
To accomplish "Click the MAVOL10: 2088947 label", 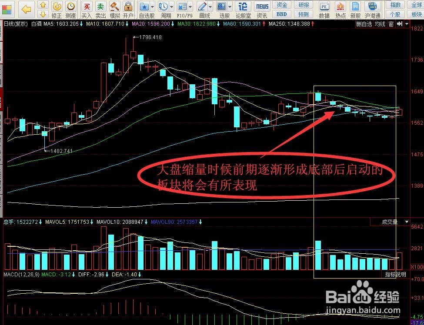I will coord(120,222).
